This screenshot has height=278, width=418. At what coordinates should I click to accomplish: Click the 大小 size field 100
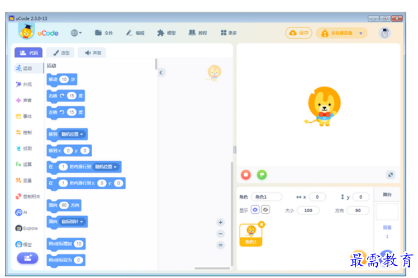pos(308,210)
